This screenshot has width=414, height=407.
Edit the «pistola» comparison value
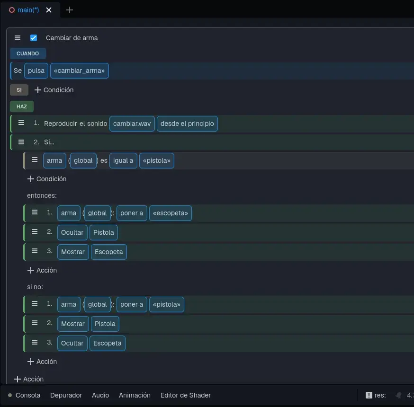[x=157, y=160]
